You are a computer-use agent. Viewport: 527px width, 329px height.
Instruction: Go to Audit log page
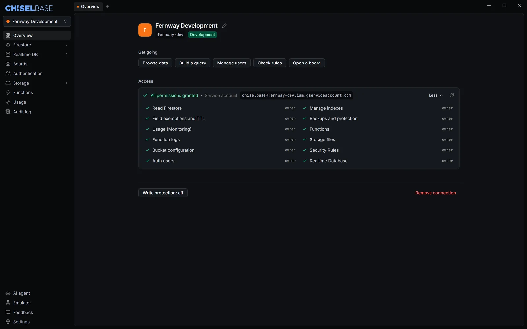pos(37,112)
